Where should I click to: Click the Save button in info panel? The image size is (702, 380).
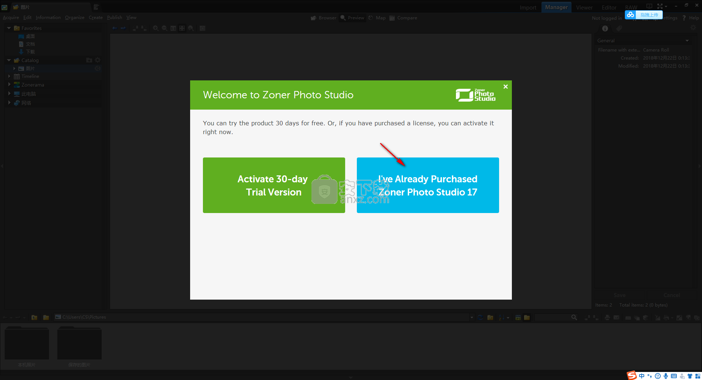tap(619, 295)
